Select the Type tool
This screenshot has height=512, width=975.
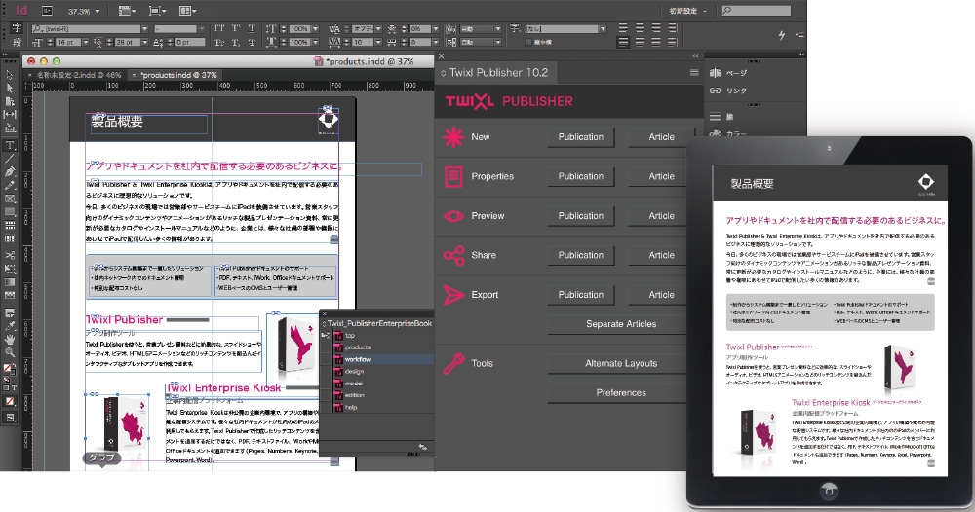point(10,145)
